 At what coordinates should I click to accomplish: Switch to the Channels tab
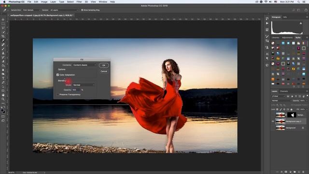284,91
